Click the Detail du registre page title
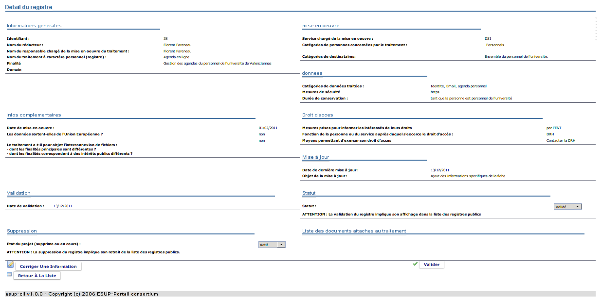 coord(29,7)
